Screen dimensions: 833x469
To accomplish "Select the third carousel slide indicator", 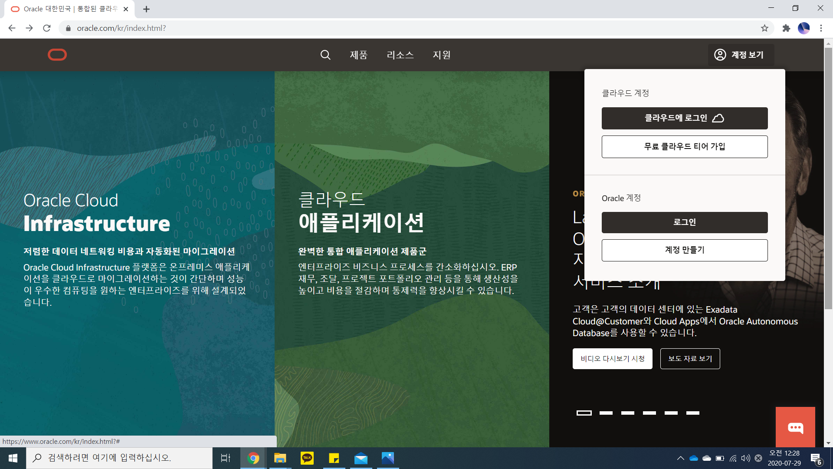I will tap(628, 413).
